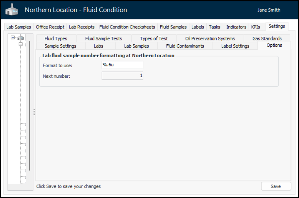Click the Jane Smith user name
This screenshot has width=299, height=198.
pyautogui.click(x=269, y=10)
